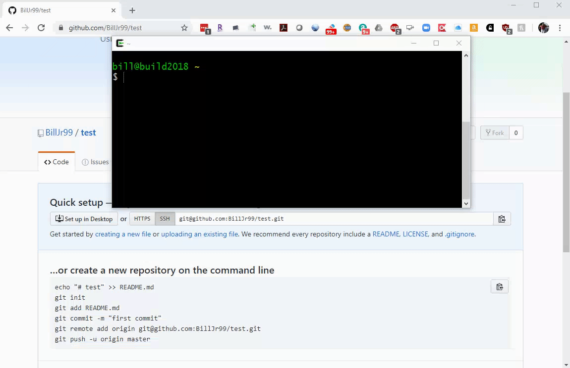Viewport: 570px width, 368px height.
Task: Copy the command line setup commands
Action: point(500,287)
